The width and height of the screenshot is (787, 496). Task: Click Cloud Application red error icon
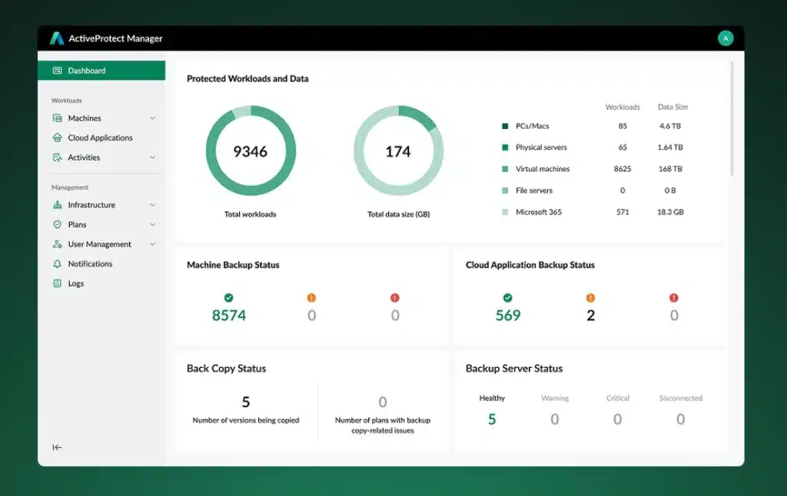[674, 298]
